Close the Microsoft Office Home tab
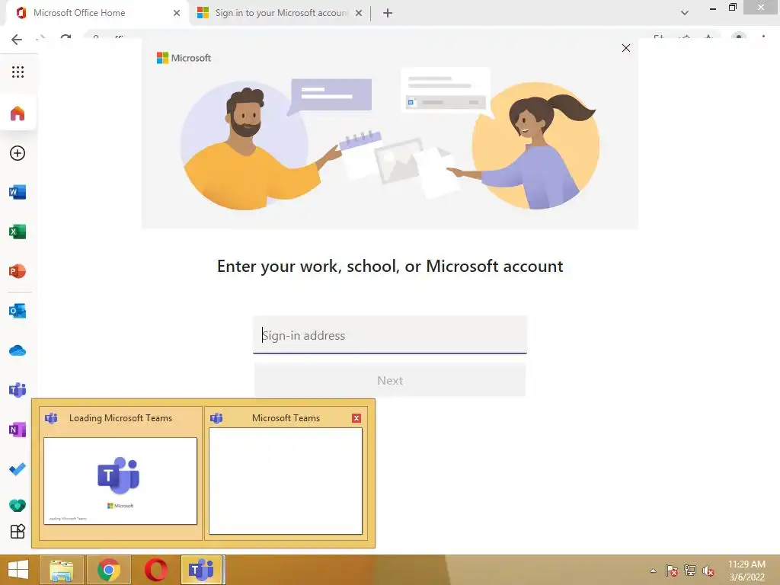The image size is (780, 585). click(177, 13)
